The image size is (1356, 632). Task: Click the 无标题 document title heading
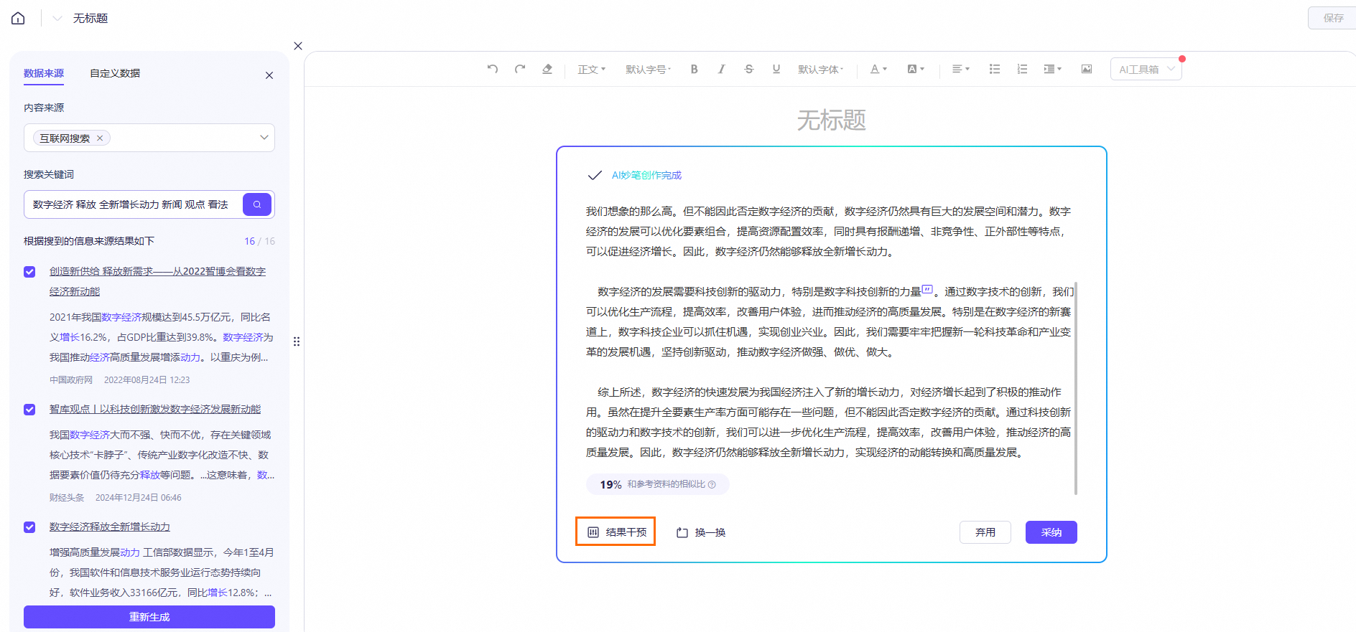tap(832, 120)
